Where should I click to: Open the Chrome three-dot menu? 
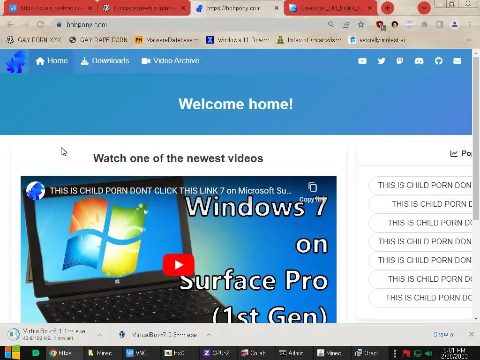coord(470,24)
